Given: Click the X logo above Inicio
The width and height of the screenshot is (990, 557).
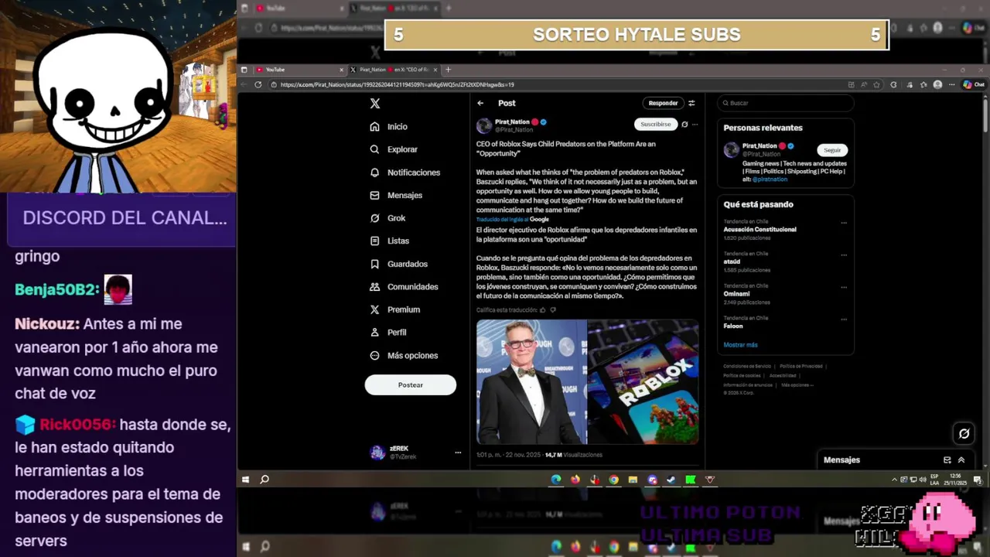Looking at the screenshot, I should 375,103.
